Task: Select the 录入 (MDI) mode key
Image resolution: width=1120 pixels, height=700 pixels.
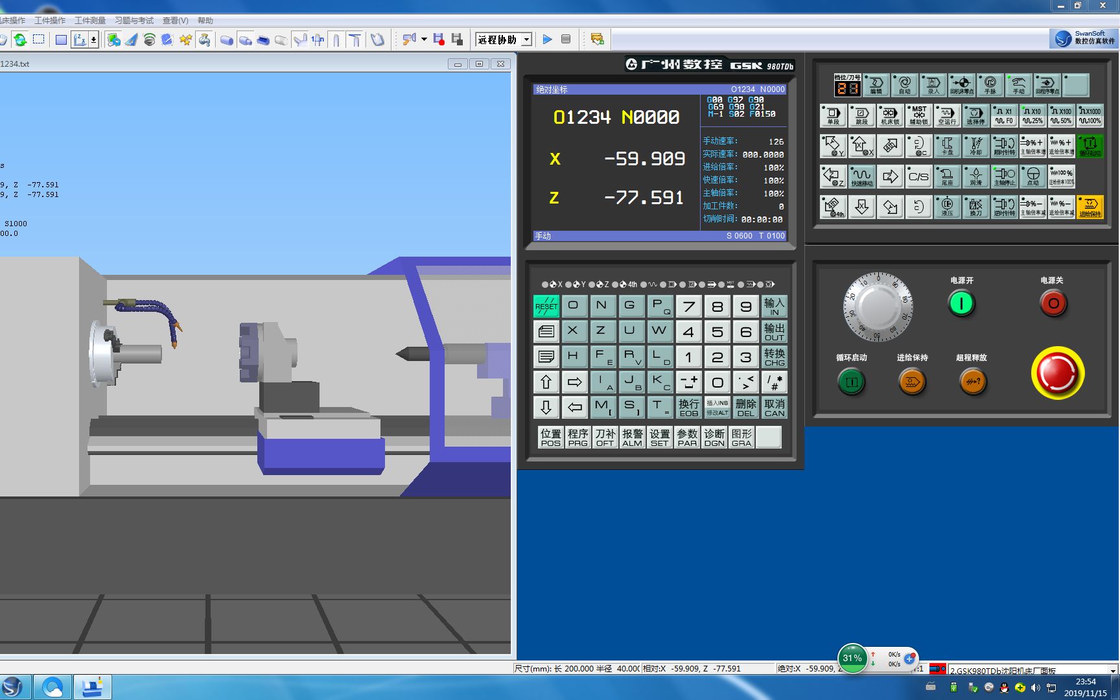Action: click(x=933, y=85)
